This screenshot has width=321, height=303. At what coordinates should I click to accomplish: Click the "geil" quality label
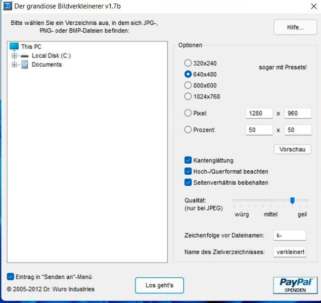pyautogui.click(x=302, y=215)
